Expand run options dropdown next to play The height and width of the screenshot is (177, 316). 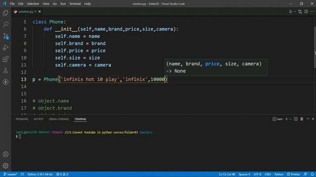pos(295,12)
